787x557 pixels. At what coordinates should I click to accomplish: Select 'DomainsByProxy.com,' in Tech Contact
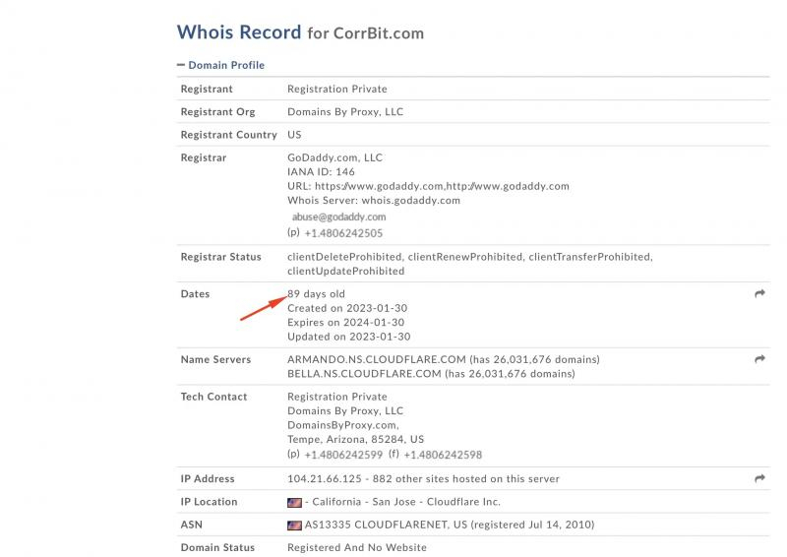click(x=343, y=425)
